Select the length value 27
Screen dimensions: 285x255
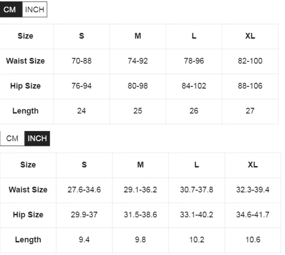[250, 111]
